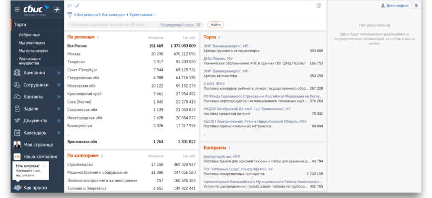Image resolution: width=432 pixels, height=198 pixels.
Task: Select Машиностроение и оборудование category row
Action: pyautogui.click(x=132, y=172)
